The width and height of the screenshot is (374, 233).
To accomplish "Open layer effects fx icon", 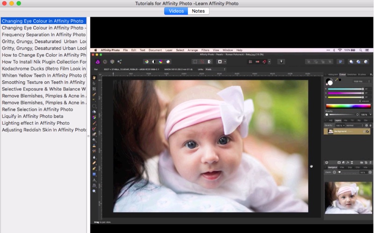I will pos(348,163).
